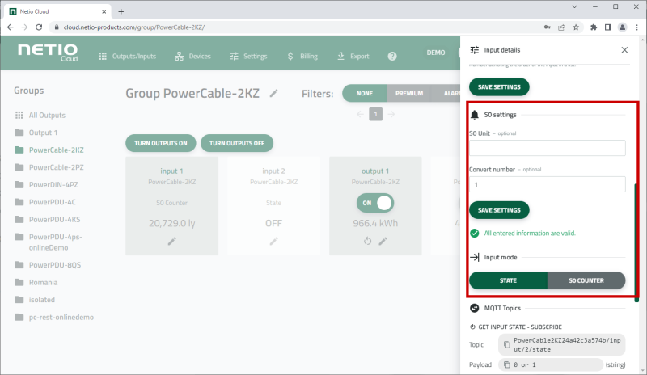Select STATE input mode
Screen dimensions: 647x375
point(508,280)
